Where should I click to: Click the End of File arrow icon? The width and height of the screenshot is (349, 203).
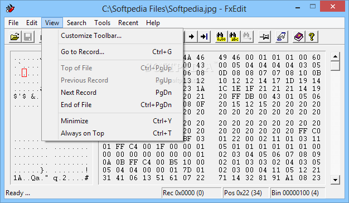point(204,36)
